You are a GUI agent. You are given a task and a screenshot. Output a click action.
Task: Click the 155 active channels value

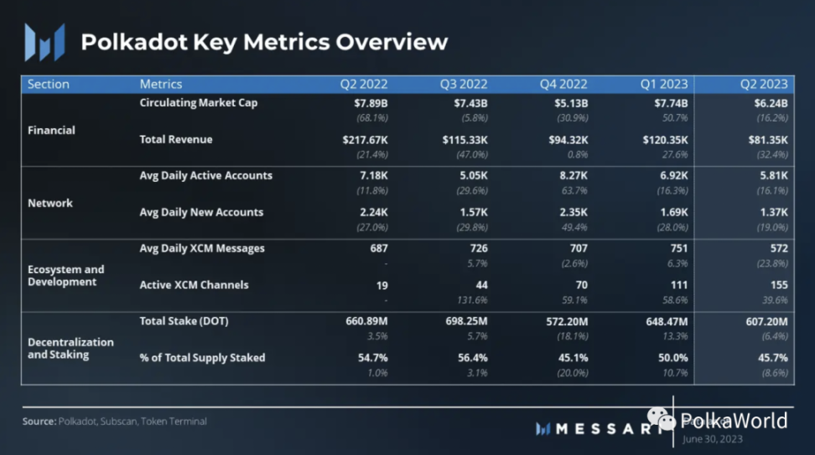point(779,285)
